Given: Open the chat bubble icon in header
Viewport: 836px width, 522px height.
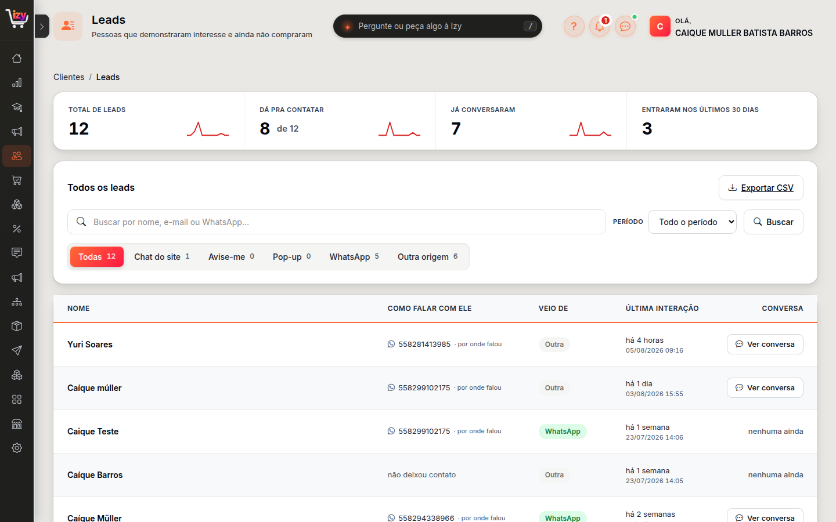Looking at the screenshot, I should 625,26.
